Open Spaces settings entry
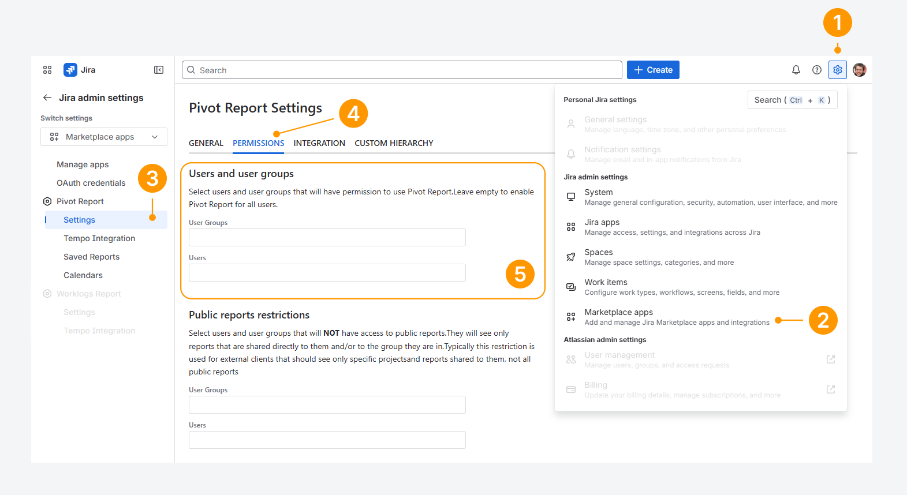This screenshot has width=907, height=495. click(701, 257)
